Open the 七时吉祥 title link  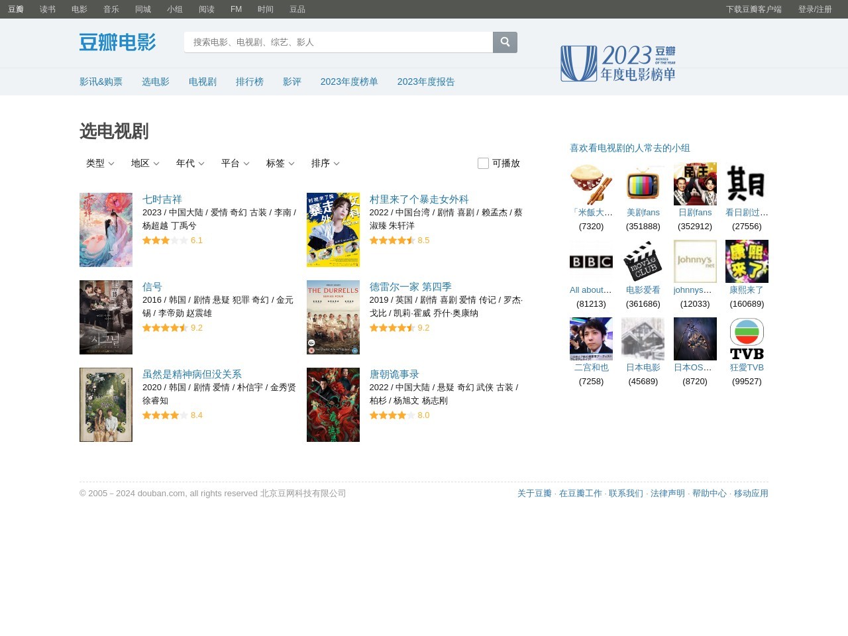(x=162, y=199)
